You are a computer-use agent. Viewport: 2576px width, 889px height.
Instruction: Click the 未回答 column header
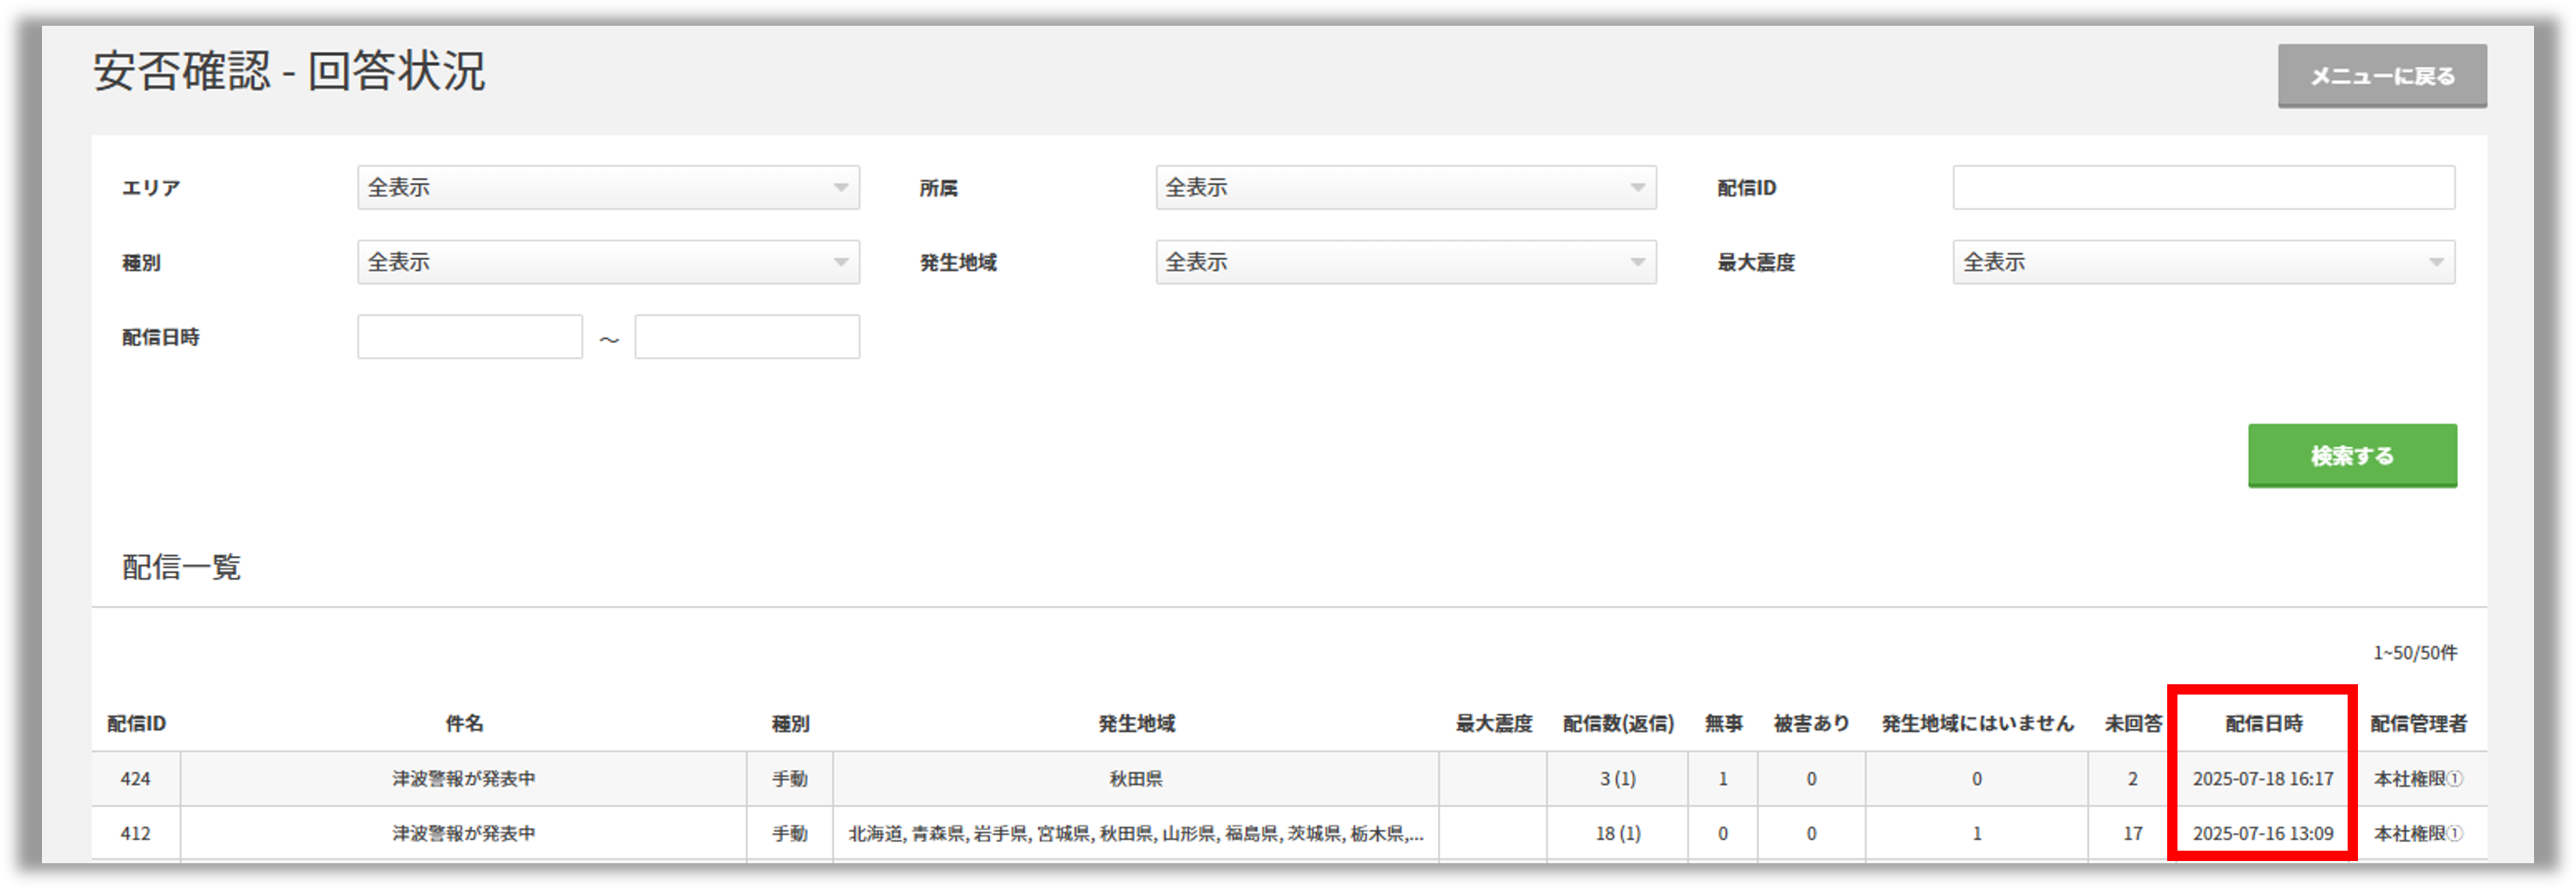tap(2133, 723)
